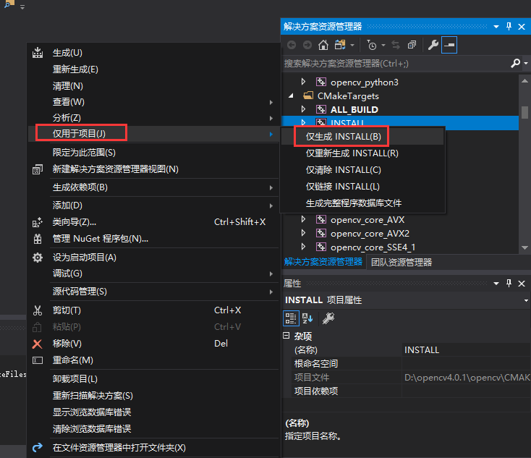The width and height of the screenshot is (531, 458).
Task: Click the class wizard icon beside 类向导
Action: coord(37,222)
